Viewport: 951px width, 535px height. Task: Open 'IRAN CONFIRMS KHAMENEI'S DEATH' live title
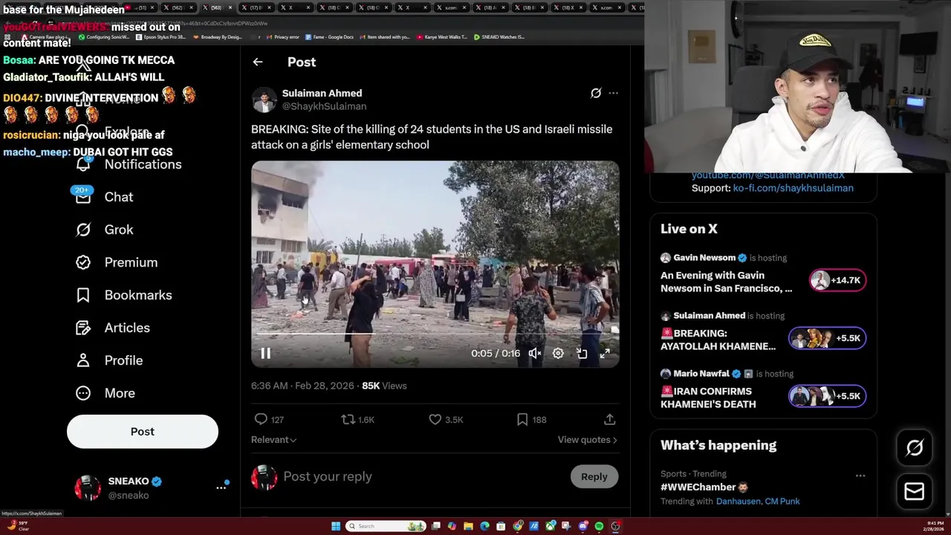pos(708,398)
